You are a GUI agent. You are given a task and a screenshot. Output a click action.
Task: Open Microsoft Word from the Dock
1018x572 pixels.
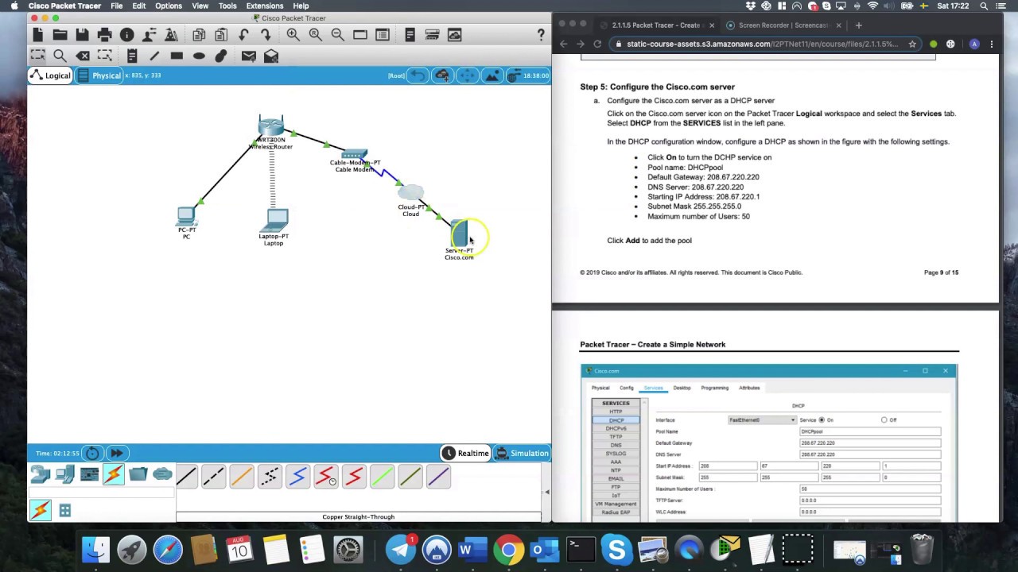coord(472,549)
